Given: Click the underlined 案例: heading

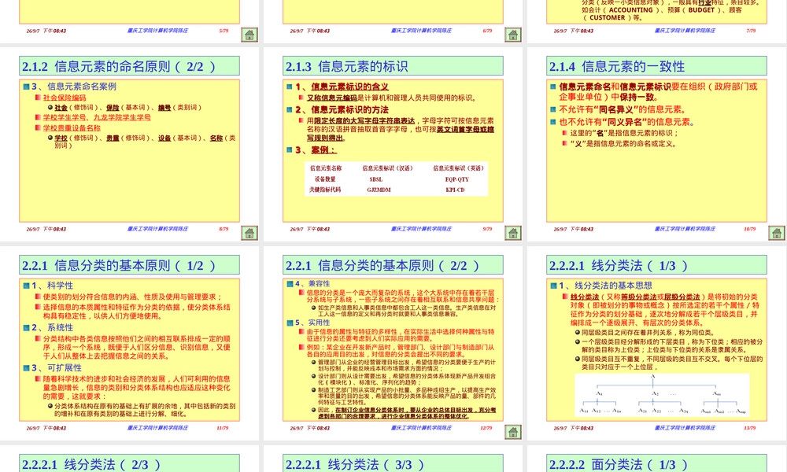Looking at the screenshot, I should point(323,150).
